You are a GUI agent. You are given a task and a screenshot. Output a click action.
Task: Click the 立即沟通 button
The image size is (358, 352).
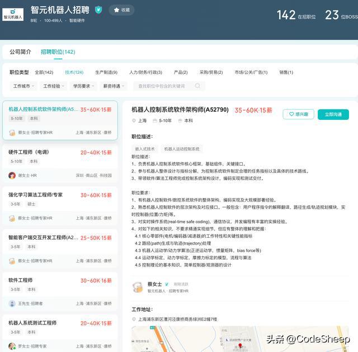click(x=333, y=114)
